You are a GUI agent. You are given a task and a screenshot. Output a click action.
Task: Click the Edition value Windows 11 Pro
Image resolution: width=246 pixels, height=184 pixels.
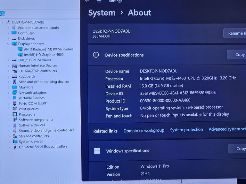click(154, 166)
